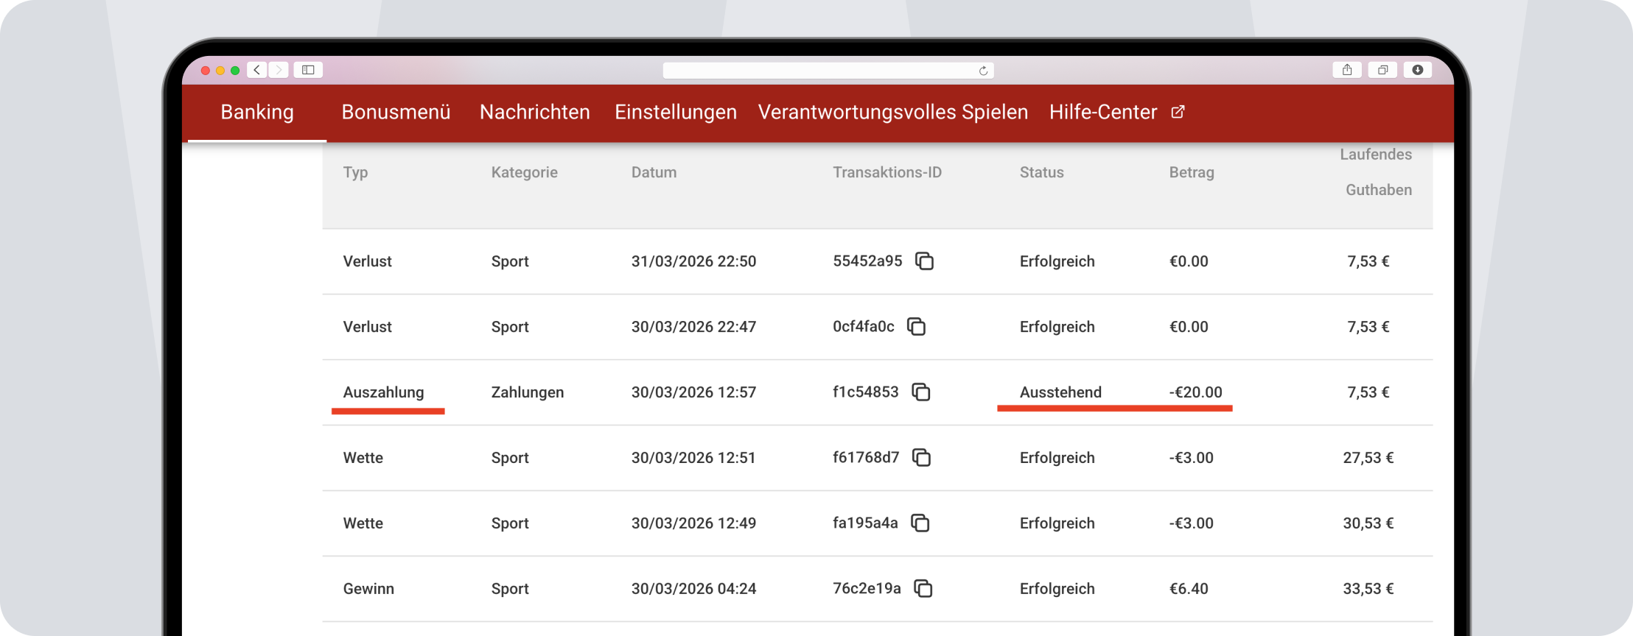Click transaction ID text 76c2e19a
Viewport: 1633px width, 636px height.
pyautogui.click(x=867, y=589)
